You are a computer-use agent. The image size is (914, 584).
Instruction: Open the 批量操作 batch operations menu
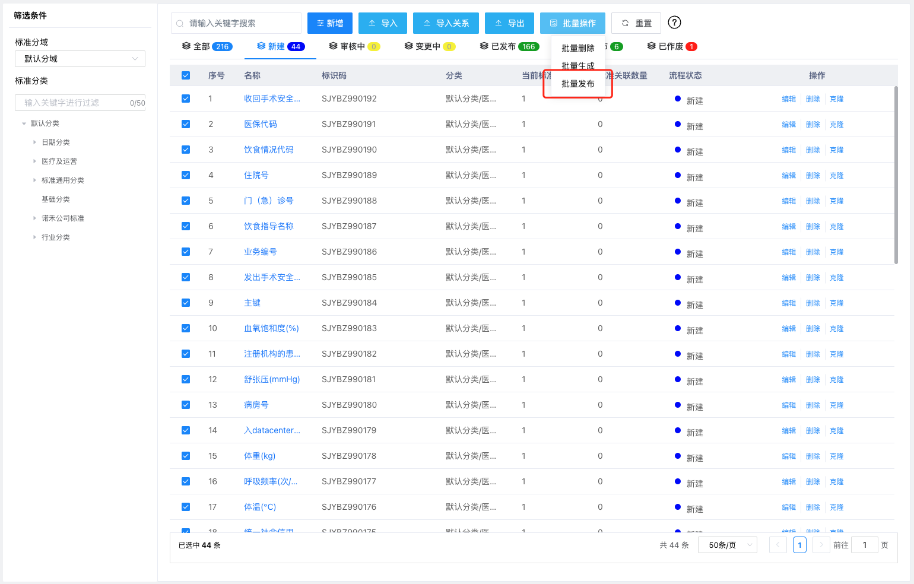(x=572, y=23)
